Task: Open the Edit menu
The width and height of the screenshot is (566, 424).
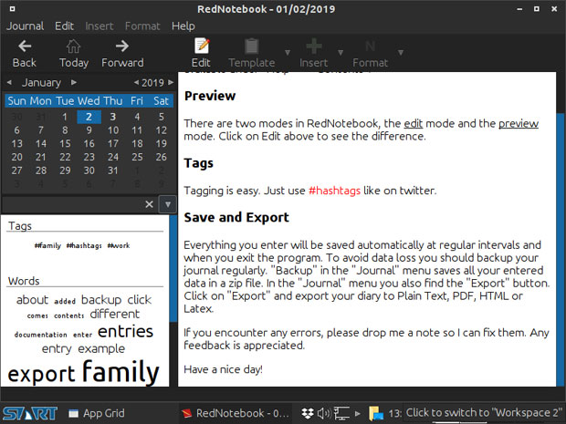Action: (64, 26)
